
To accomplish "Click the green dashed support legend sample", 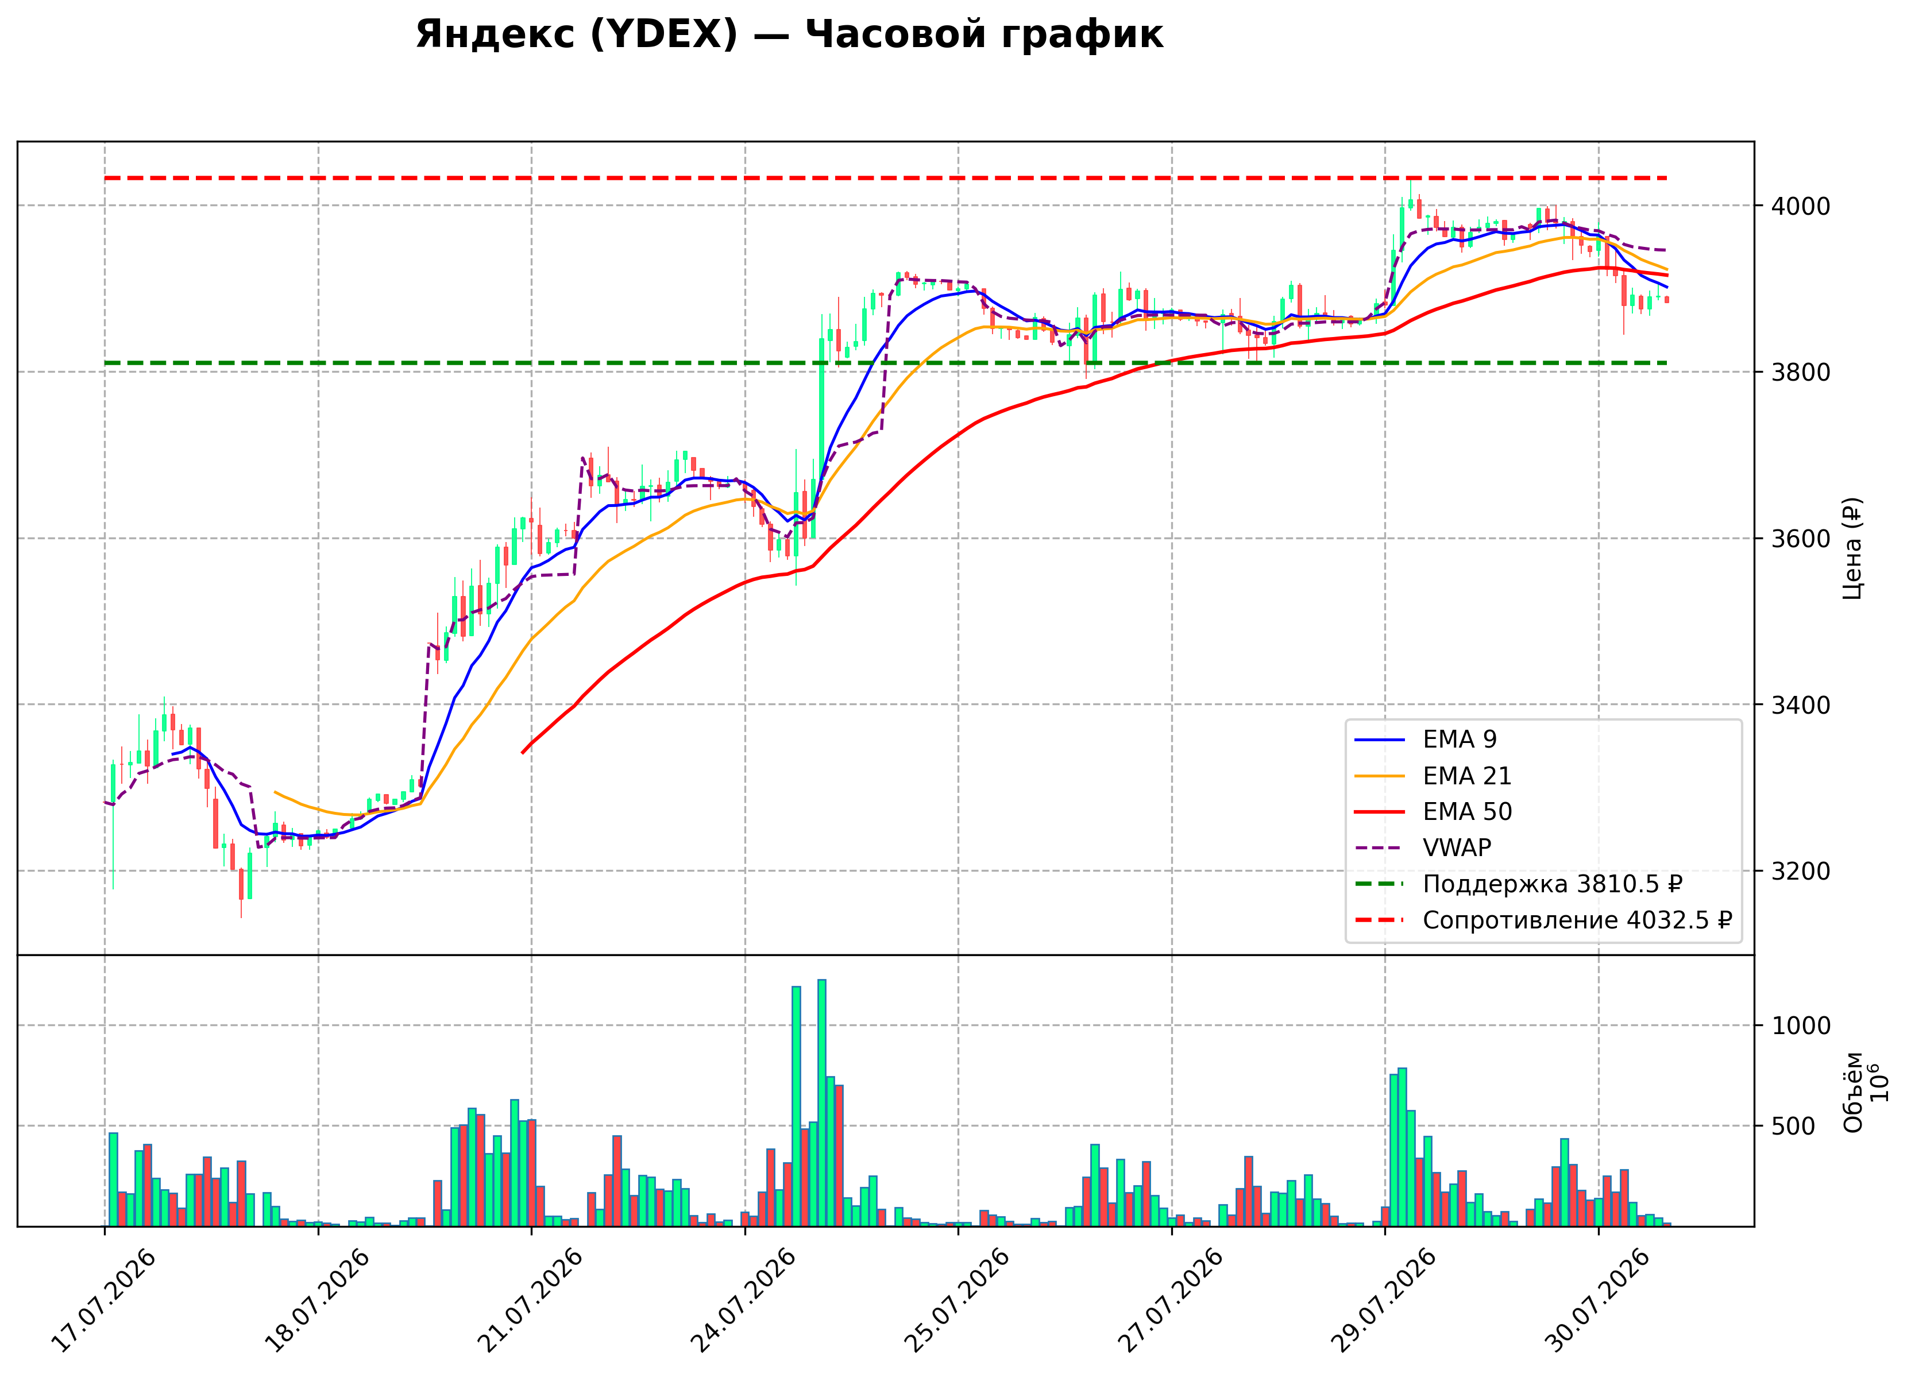I will click(x=1380, y=885).
